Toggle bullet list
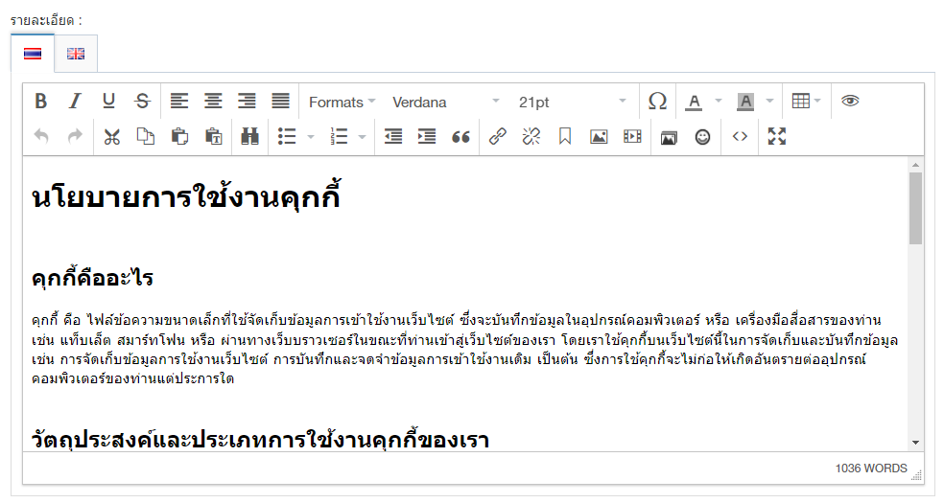Viewport: 944px width, 503px height. click(287, 136)
